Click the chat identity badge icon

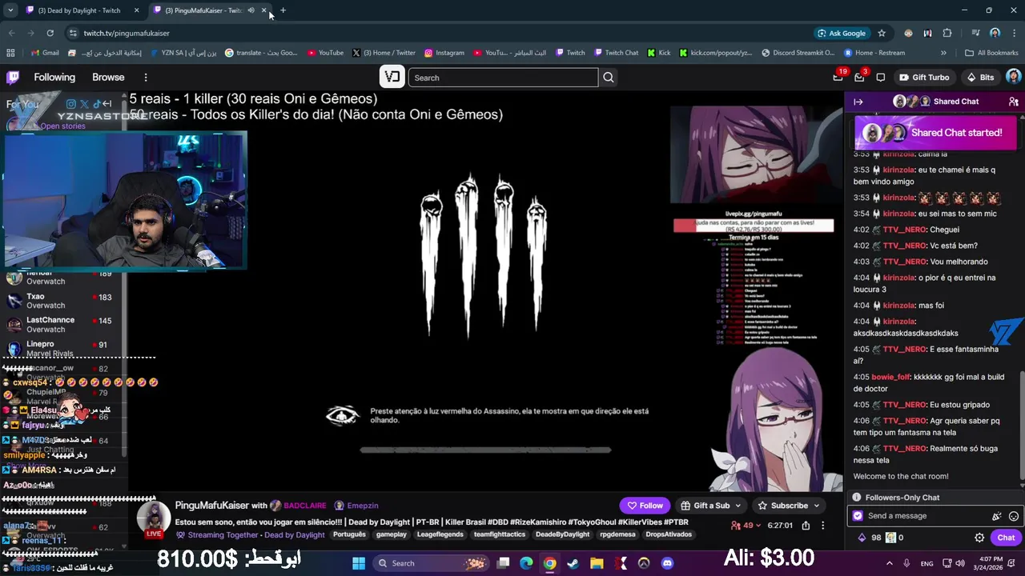coord(858,516)
